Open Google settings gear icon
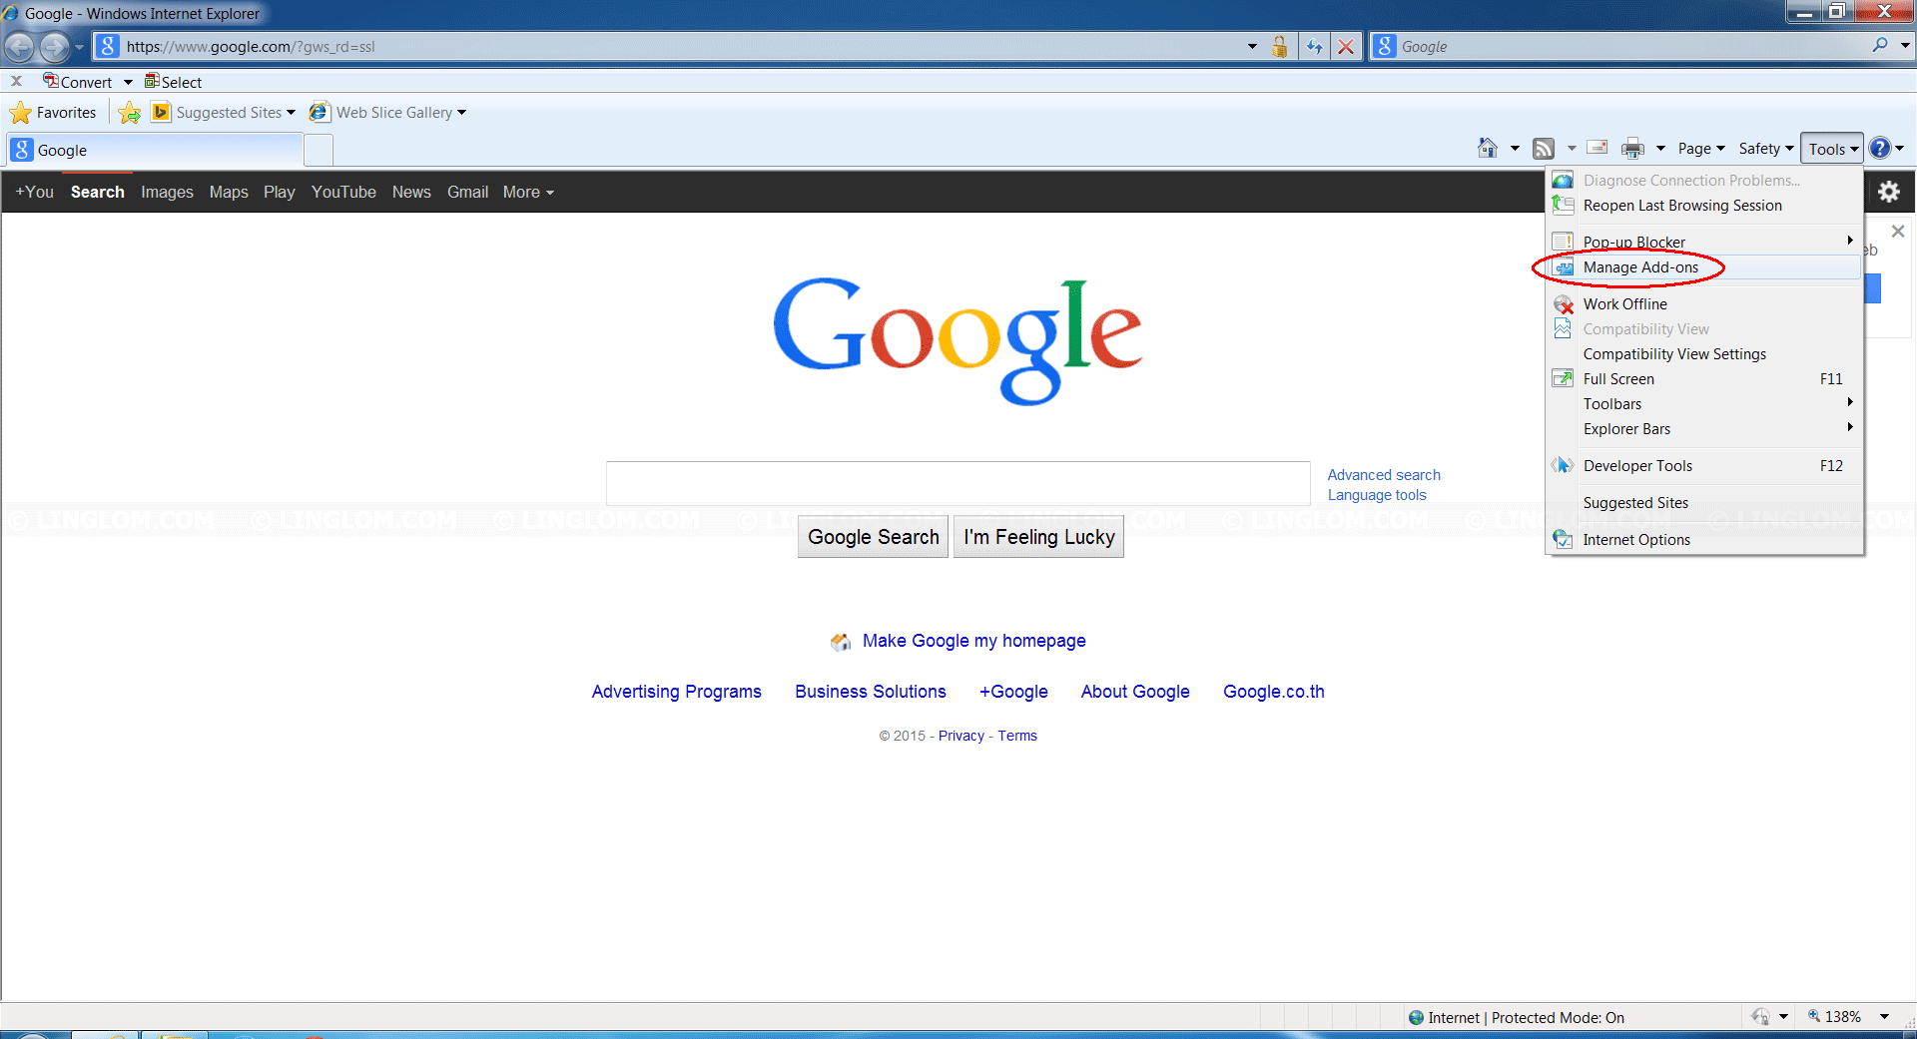This screenshot has width=1917, height=1039. 1889,192
